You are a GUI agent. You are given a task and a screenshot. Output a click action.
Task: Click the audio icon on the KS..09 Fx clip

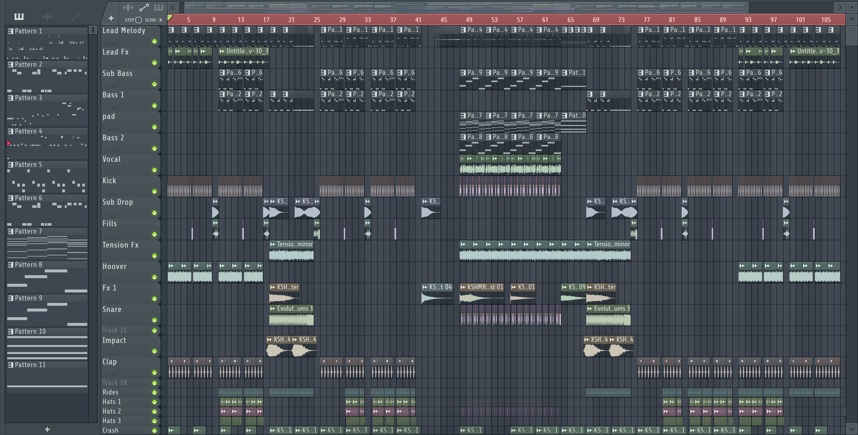[x=564, y=287]
